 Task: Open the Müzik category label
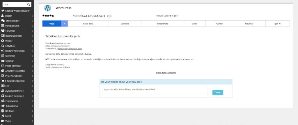click(x=8, y=116)
